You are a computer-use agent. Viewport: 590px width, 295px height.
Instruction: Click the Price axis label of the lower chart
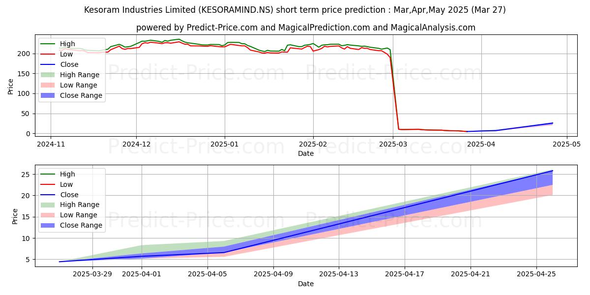click(x=15, y=216)
